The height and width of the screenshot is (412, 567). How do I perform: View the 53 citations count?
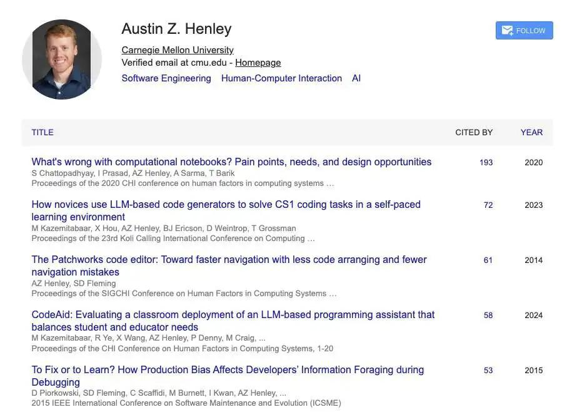coord(488,371)
